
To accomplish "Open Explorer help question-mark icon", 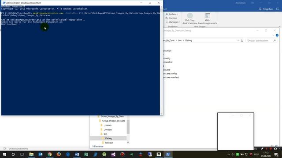I will click(x=277, y=35).
